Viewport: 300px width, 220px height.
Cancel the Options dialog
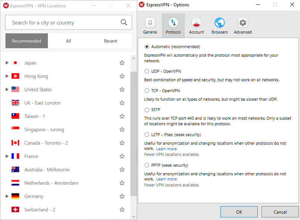point(280,212)
